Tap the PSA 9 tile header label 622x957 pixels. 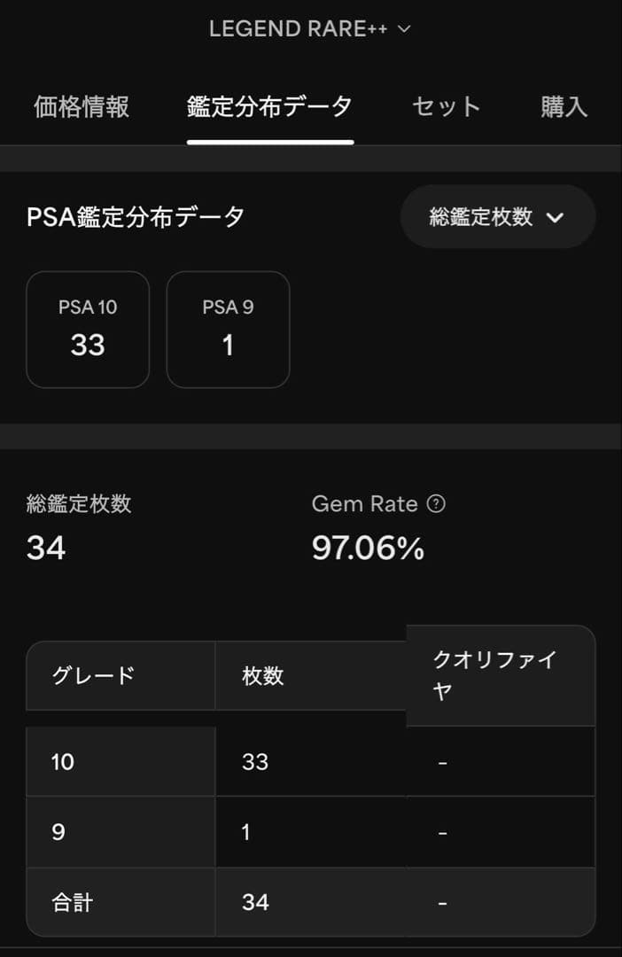[x=228, y=307]
